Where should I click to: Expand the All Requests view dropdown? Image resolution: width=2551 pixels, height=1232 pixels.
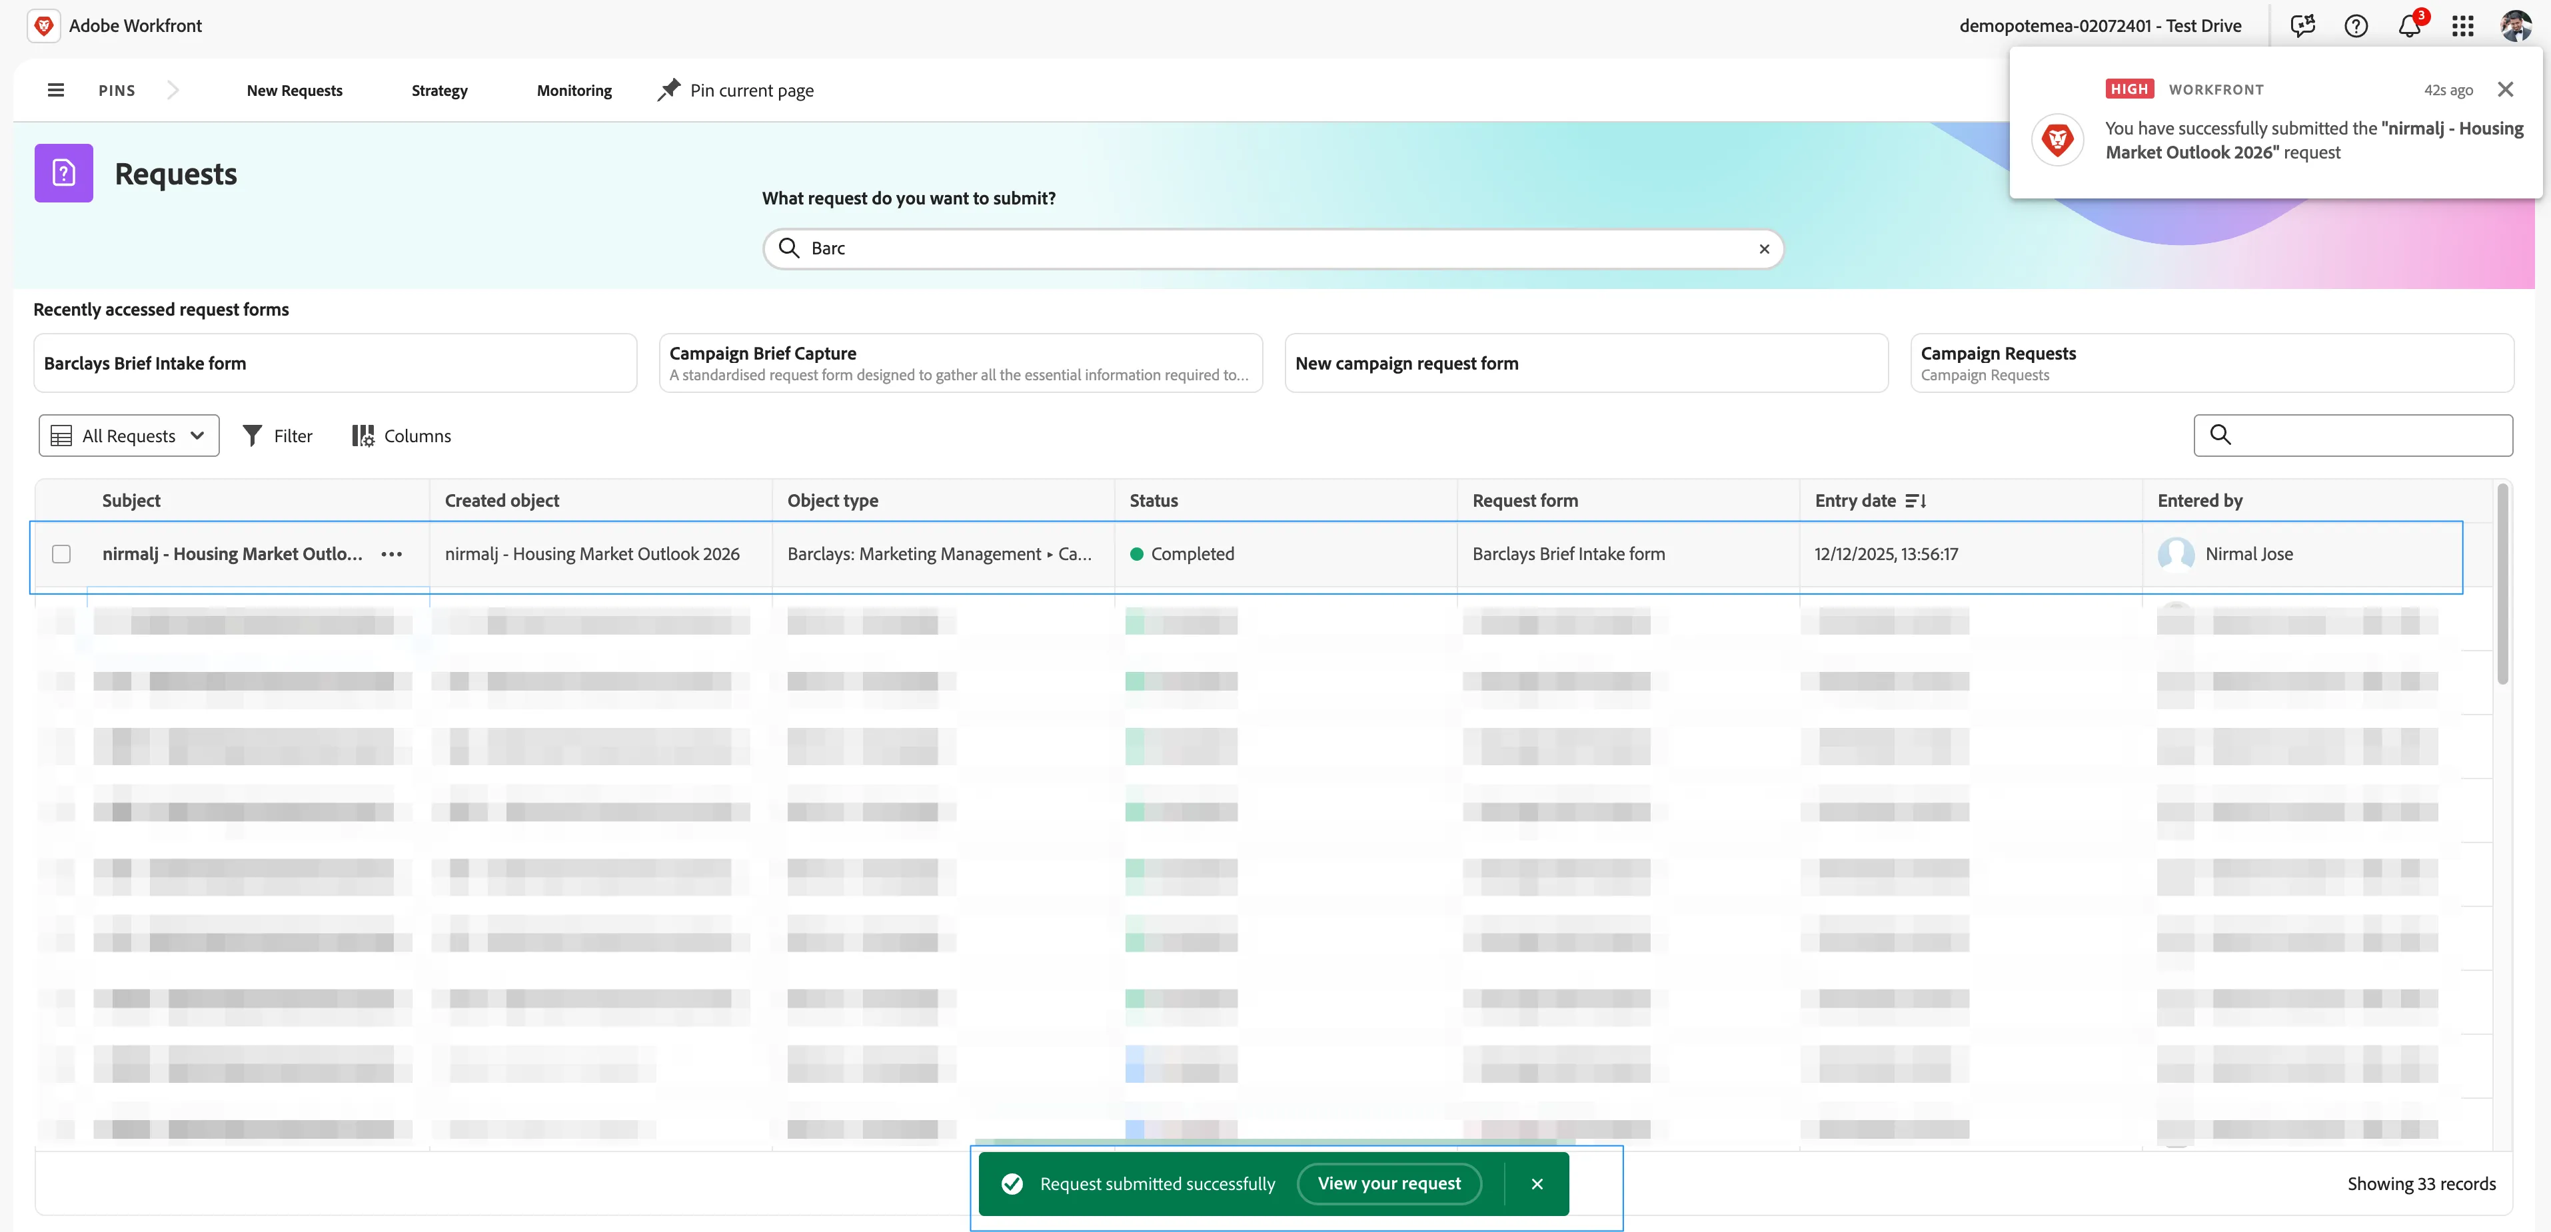tap(129, 436)
